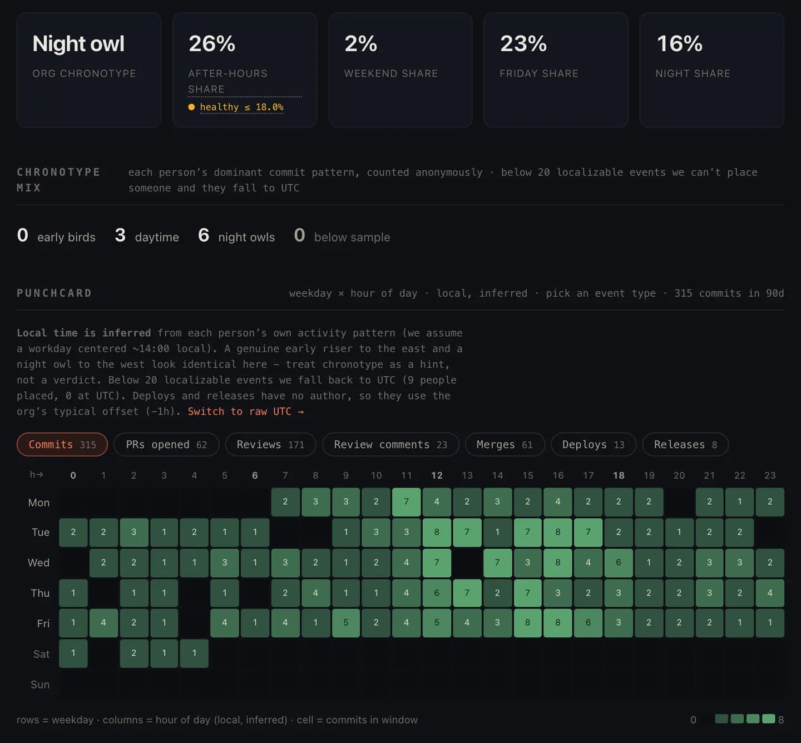Click Wednesday hour 18 cell showing 6
Viewport: 801px width, 743px height.
coord(619,563)
